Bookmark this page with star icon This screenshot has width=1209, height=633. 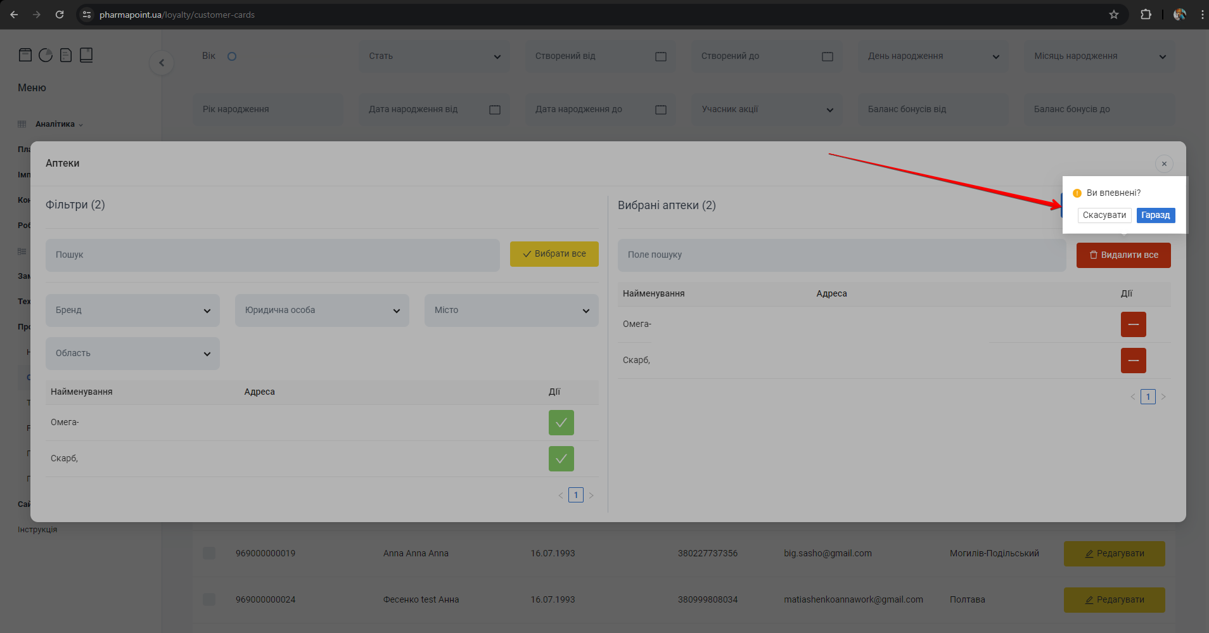click(x=1113, y=15)
